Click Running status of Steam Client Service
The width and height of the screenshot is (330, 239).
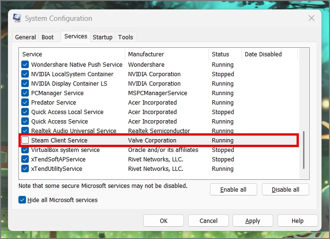click(x=223, y=141)
